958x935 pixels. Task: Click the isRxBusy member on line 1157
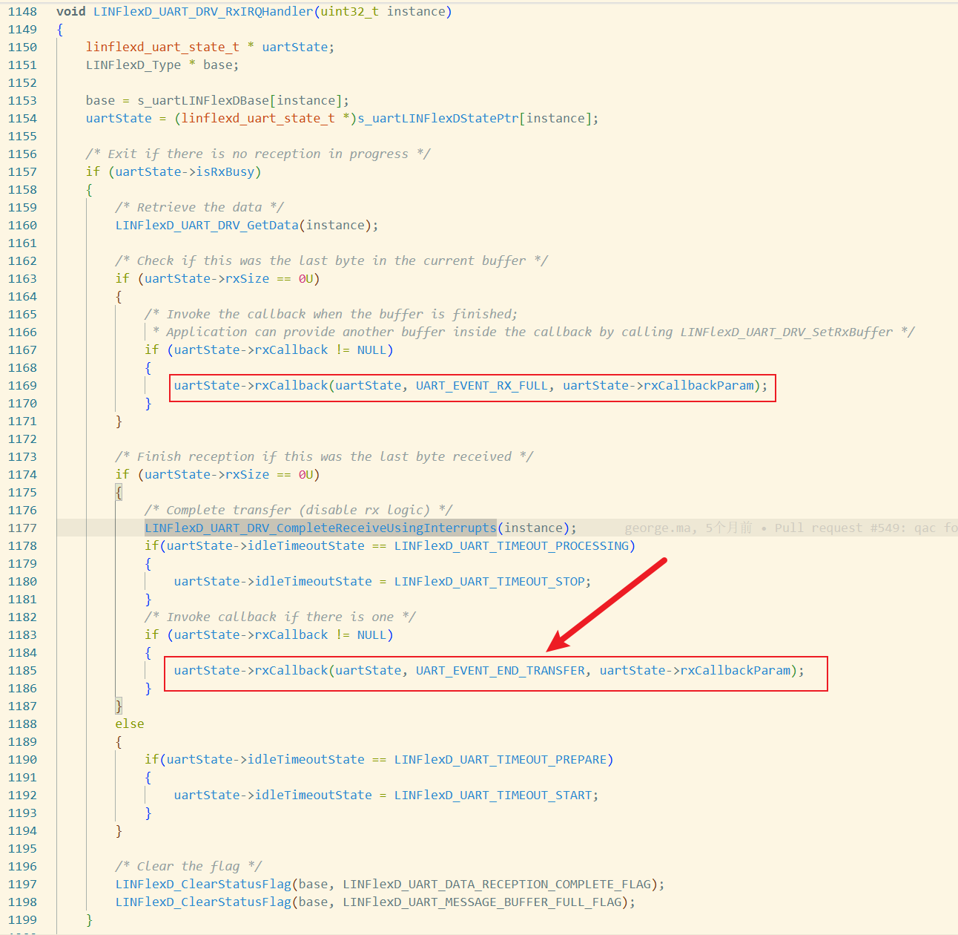(x=225, y=171)
